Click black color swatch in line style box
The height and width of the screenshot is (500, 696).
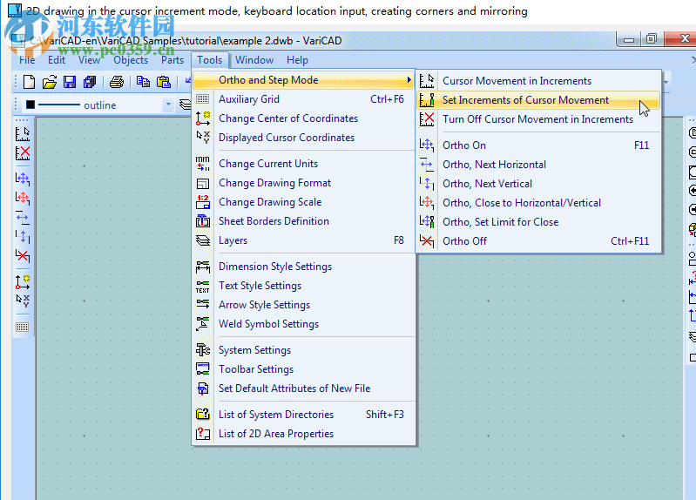[x=30, y=105]
